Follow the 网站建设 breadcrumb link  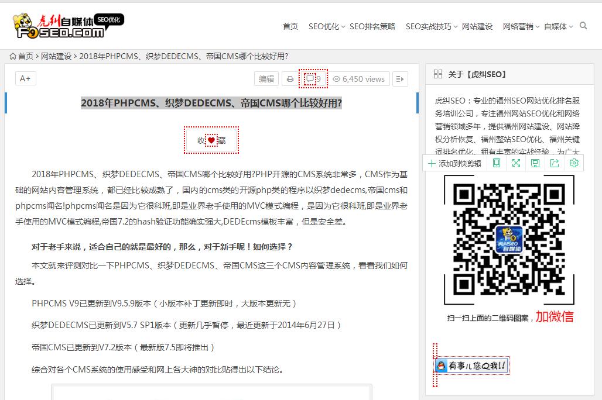(56, 57)
